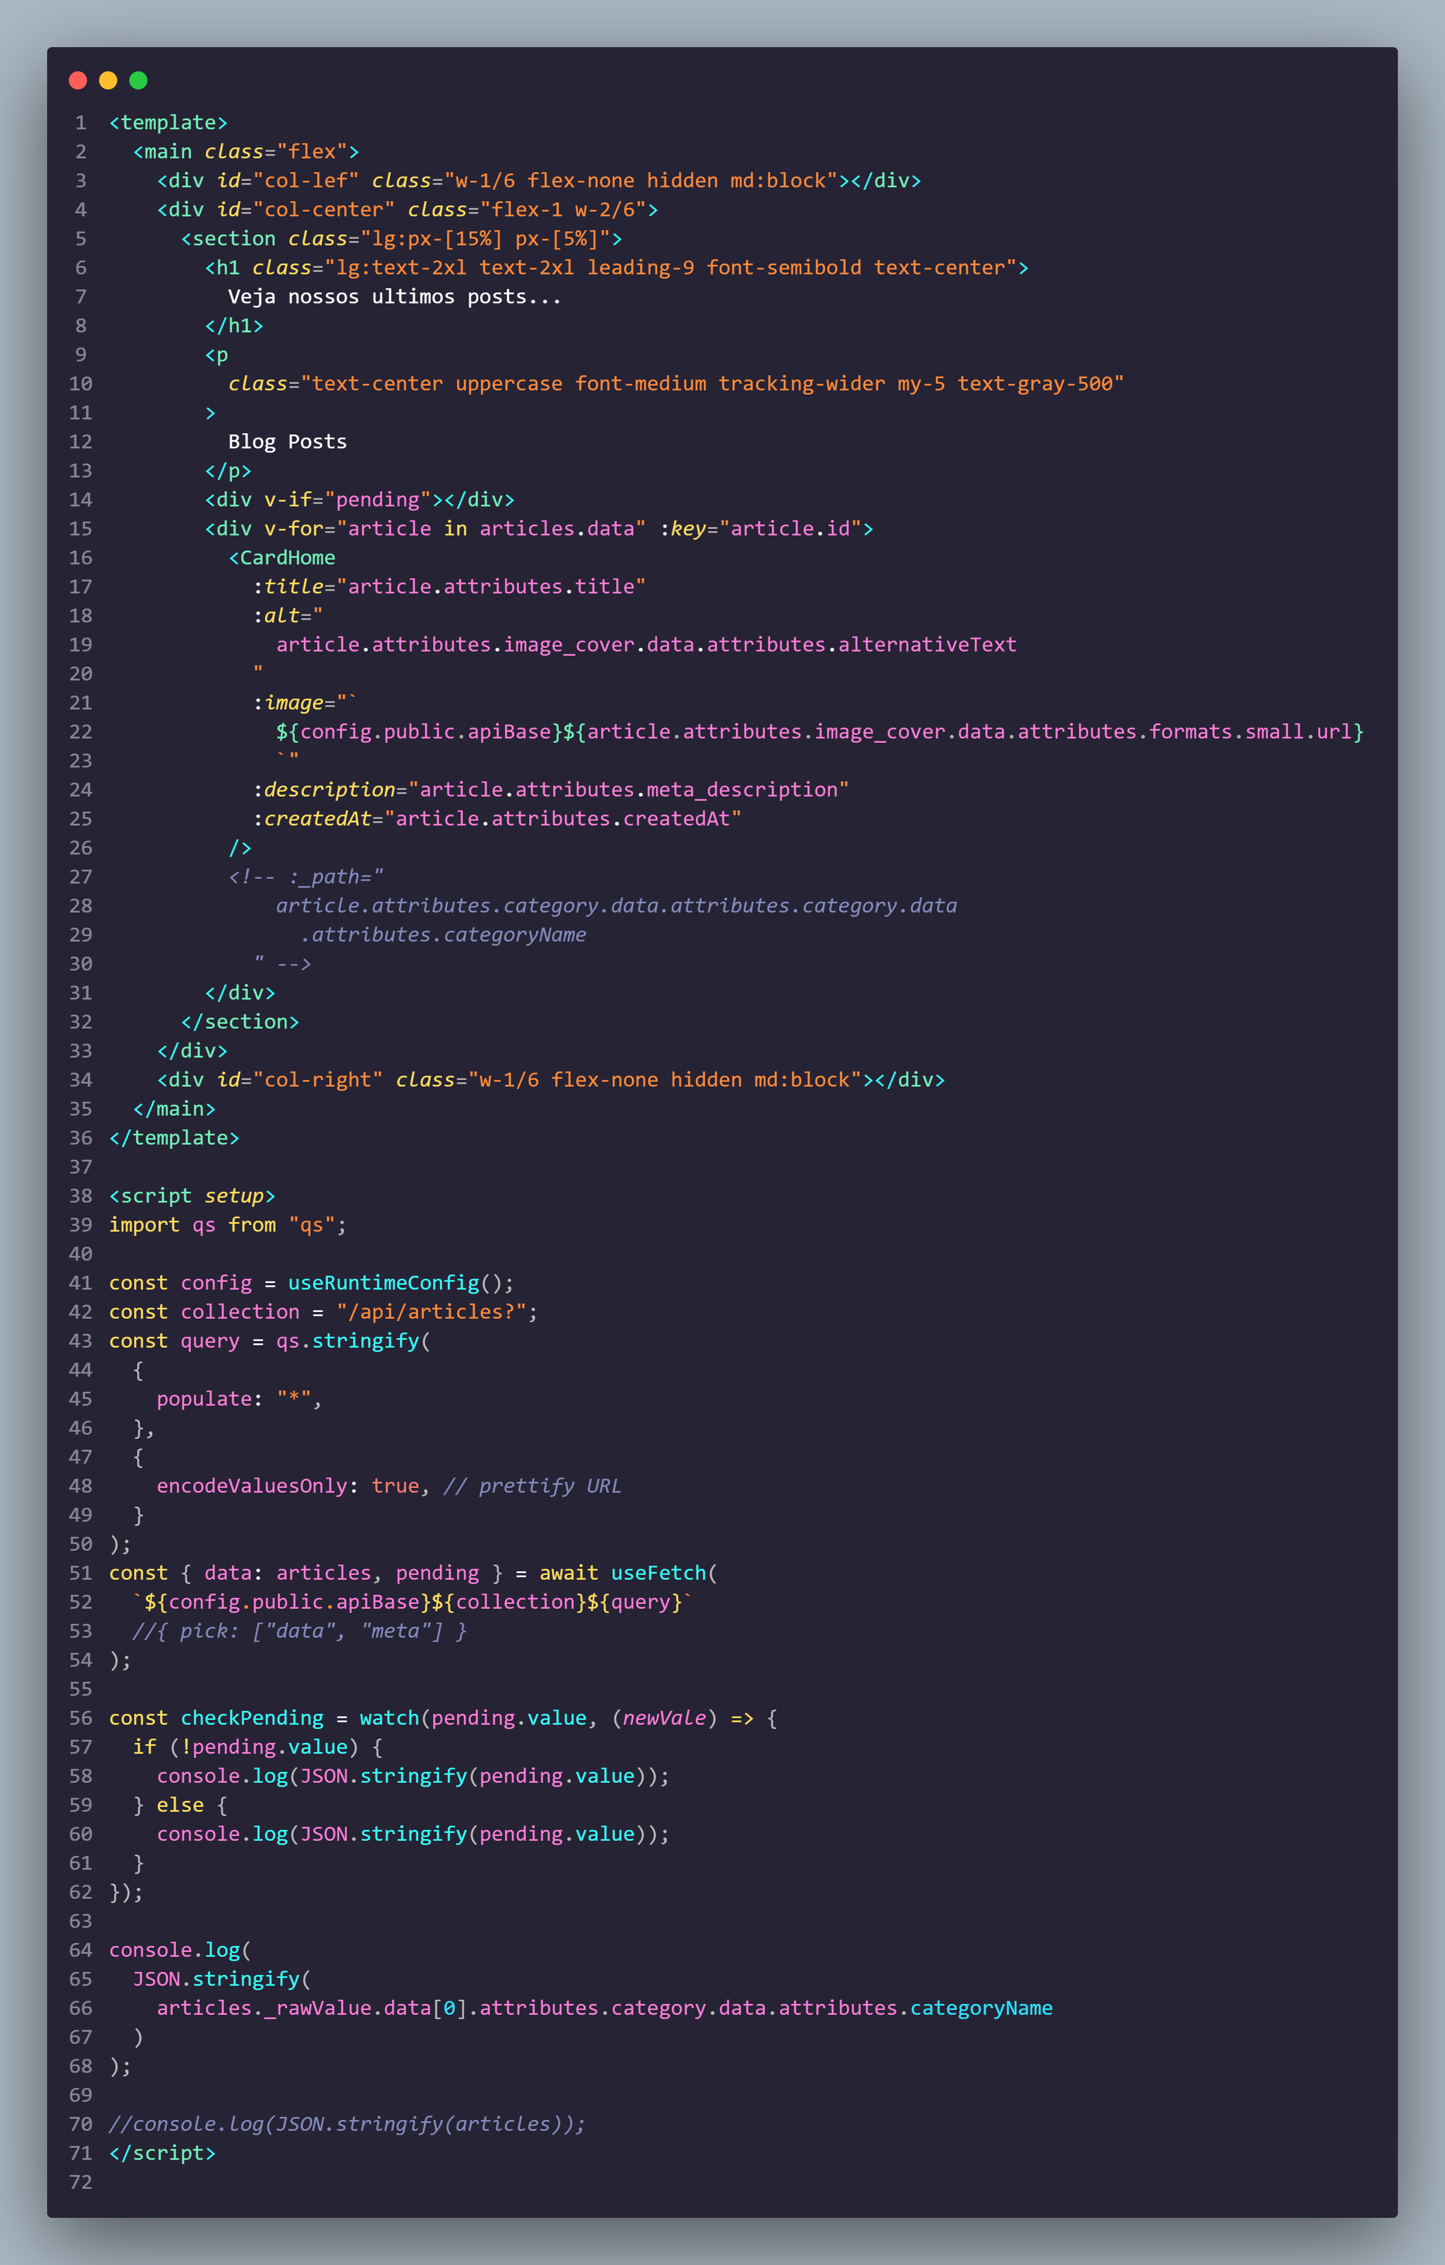Click the <script setup> tag
Viewport: 1445px width, 2265px height.
[193, 1197]
